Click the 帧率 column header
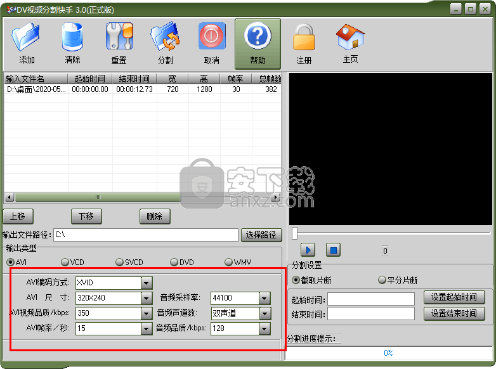The width and height of the screenshot is (496, 369). coord(236,79)
